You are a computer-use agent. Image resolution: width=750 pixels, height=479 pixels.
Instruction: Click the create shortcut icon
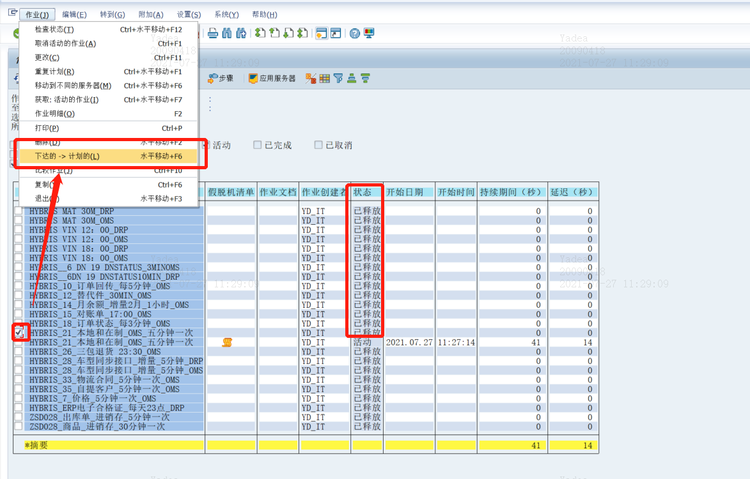point(336,33)
